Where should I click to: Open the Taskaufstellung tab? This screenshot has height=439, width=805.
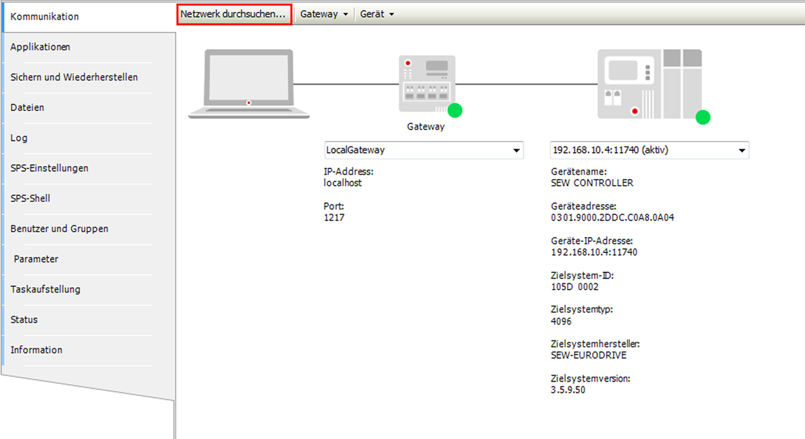click(x=45, y=290)
